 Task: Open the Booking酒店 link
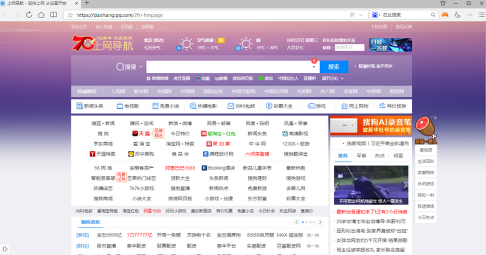(219, 168)
